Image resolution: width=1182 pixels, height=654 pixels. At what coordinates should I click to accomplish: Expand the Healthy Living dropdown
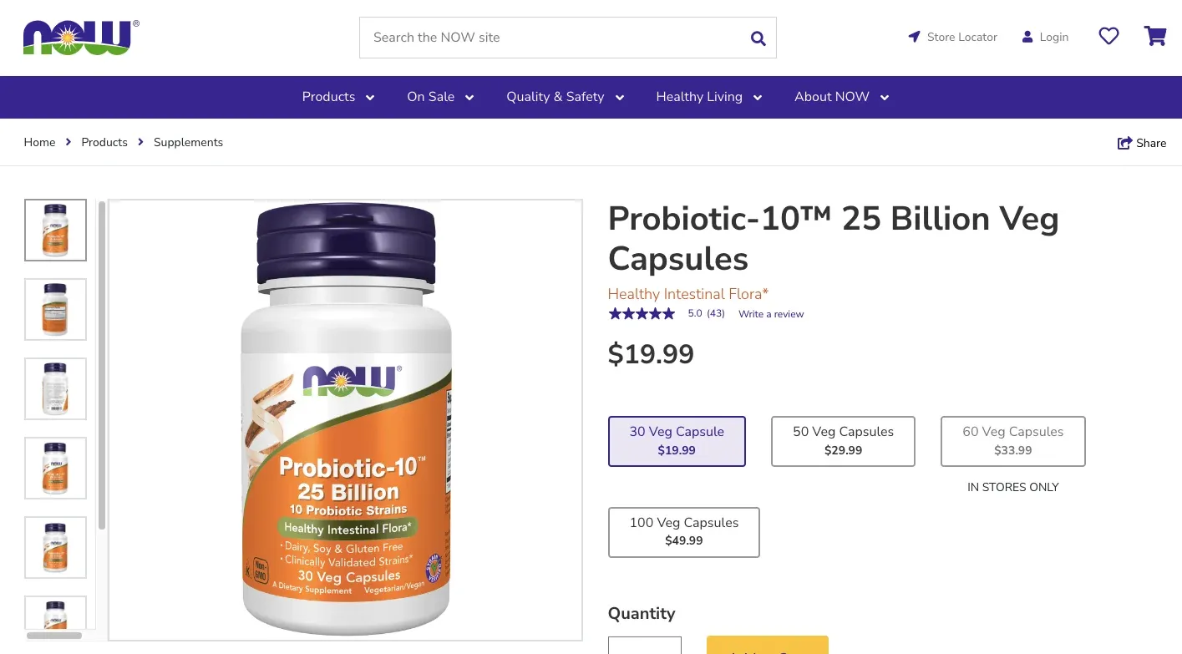click(708, 97)
